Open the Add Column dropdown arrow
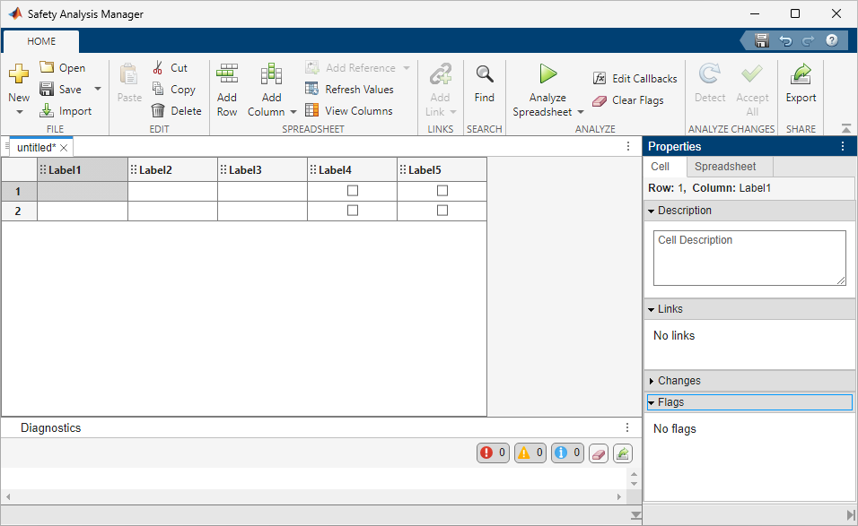The width and height of the screenshot is (858, 526). [293, 112]
